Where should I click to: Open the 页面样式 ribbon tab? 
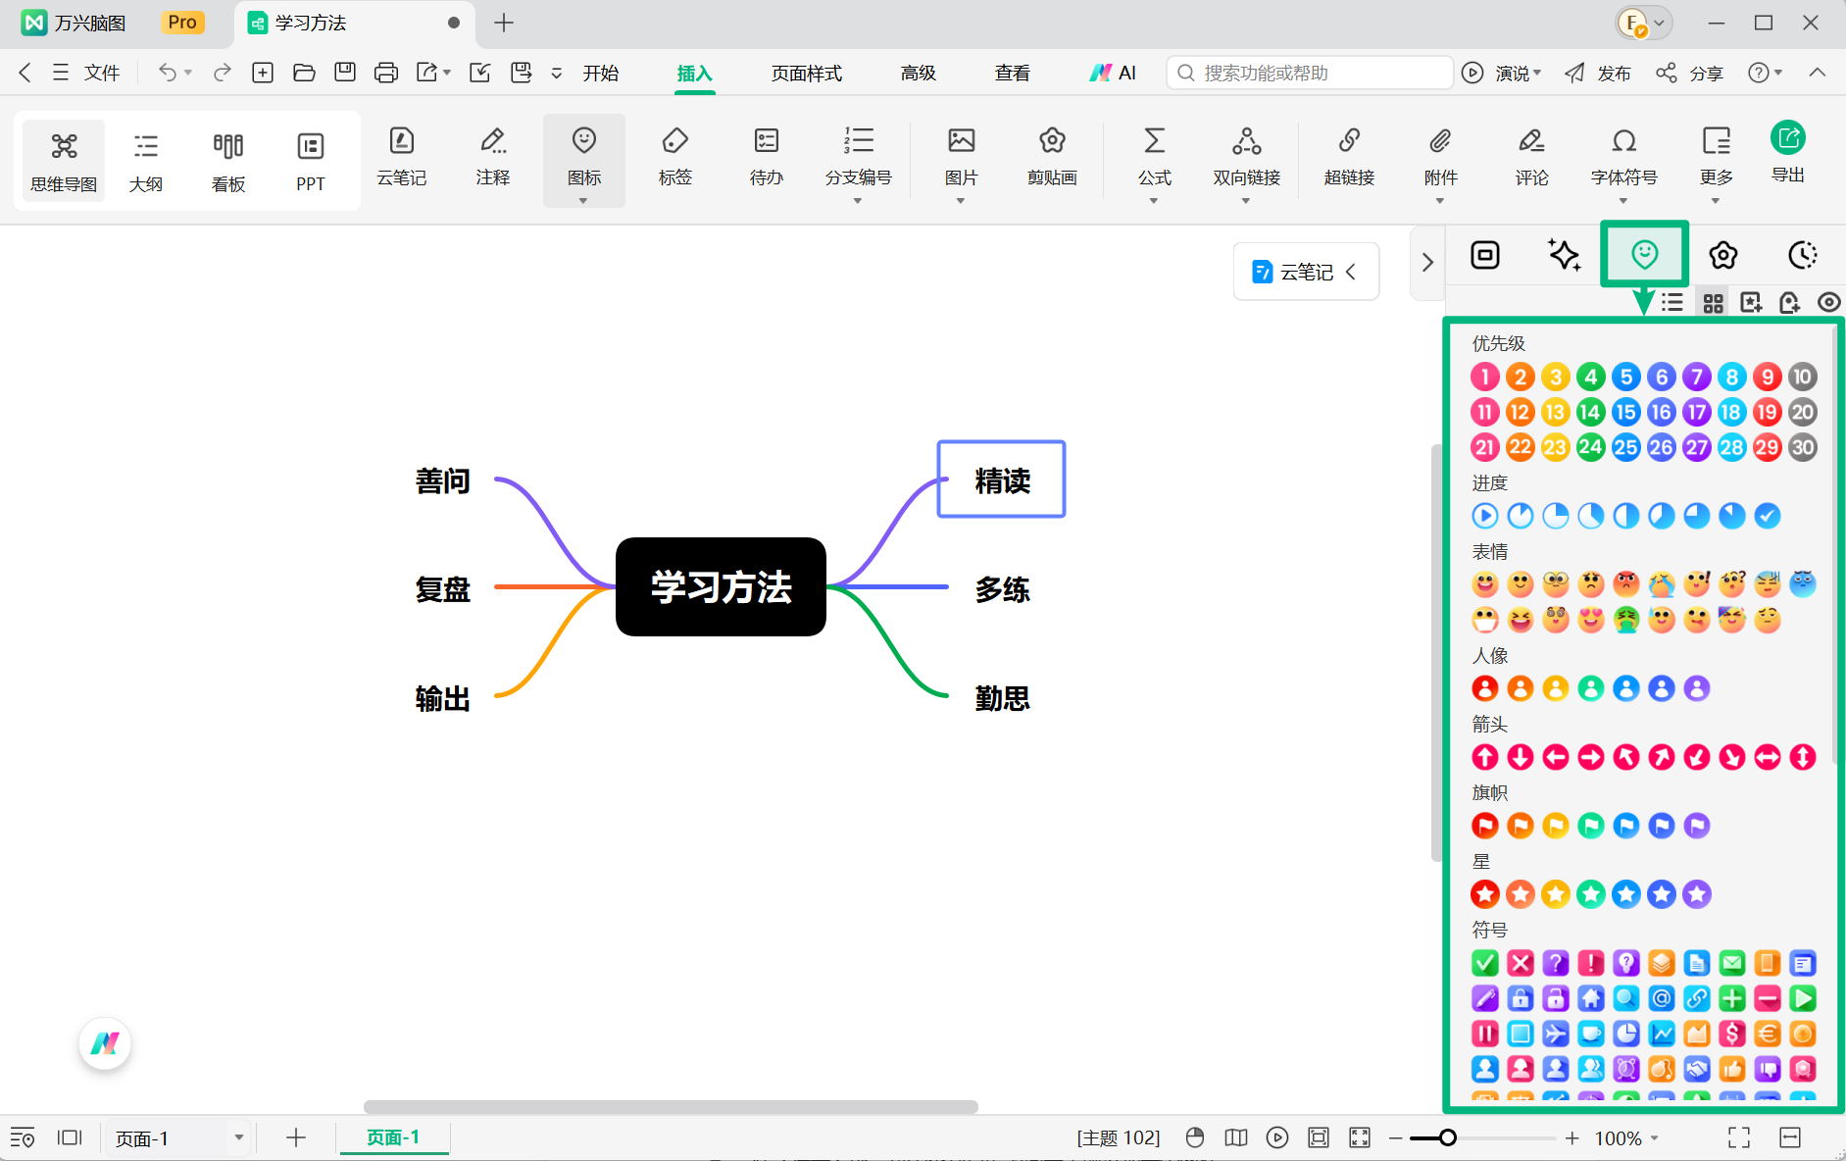point(807,73)
